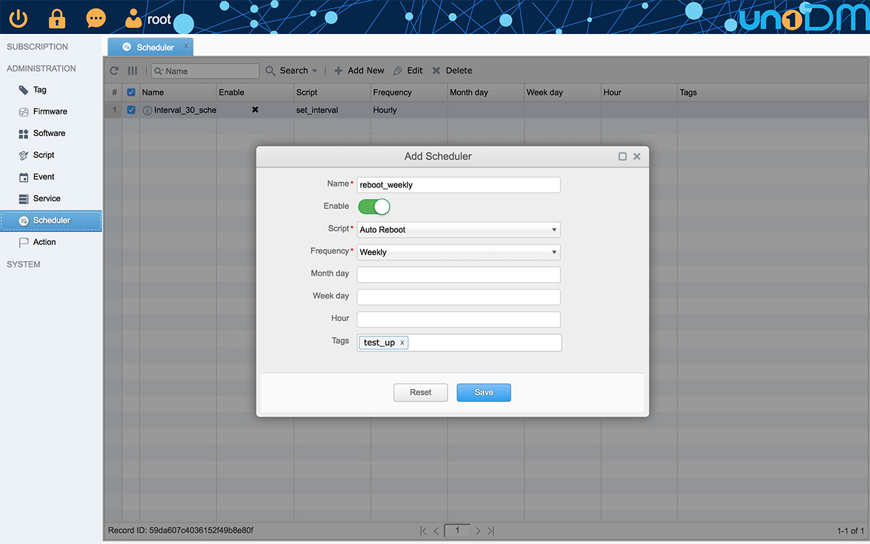This screenshot has width=870, height=544.
Task: Open the Search options dropdown arrow
Action: pos(315,71)
